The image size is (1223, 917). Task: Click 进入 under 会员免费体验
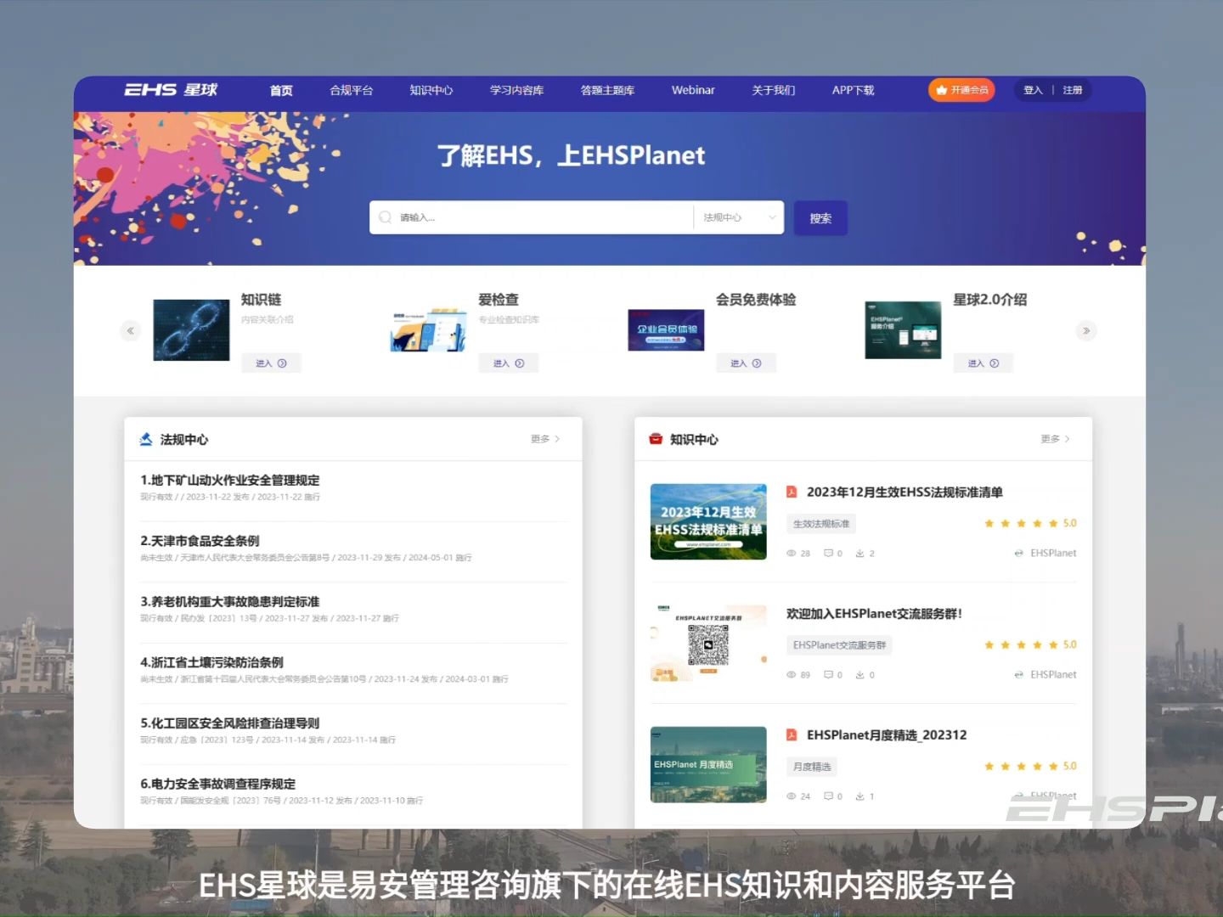pos(746,363)
